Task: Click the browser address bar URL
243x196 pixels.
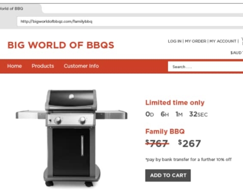Action: pos(56,22)
